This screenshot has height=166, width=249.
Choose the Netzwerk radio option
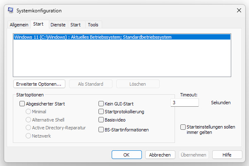coord(29,136)
